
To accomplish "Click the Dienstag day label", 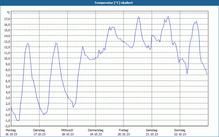I will 39,130.
